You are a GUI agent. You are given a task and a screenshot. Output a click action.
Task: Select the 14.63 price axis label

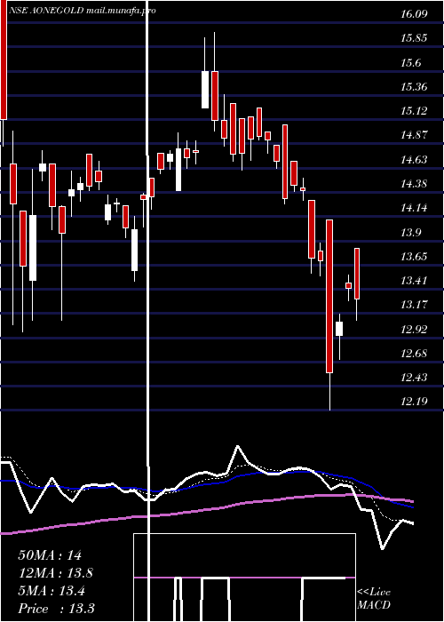[414, 159]
